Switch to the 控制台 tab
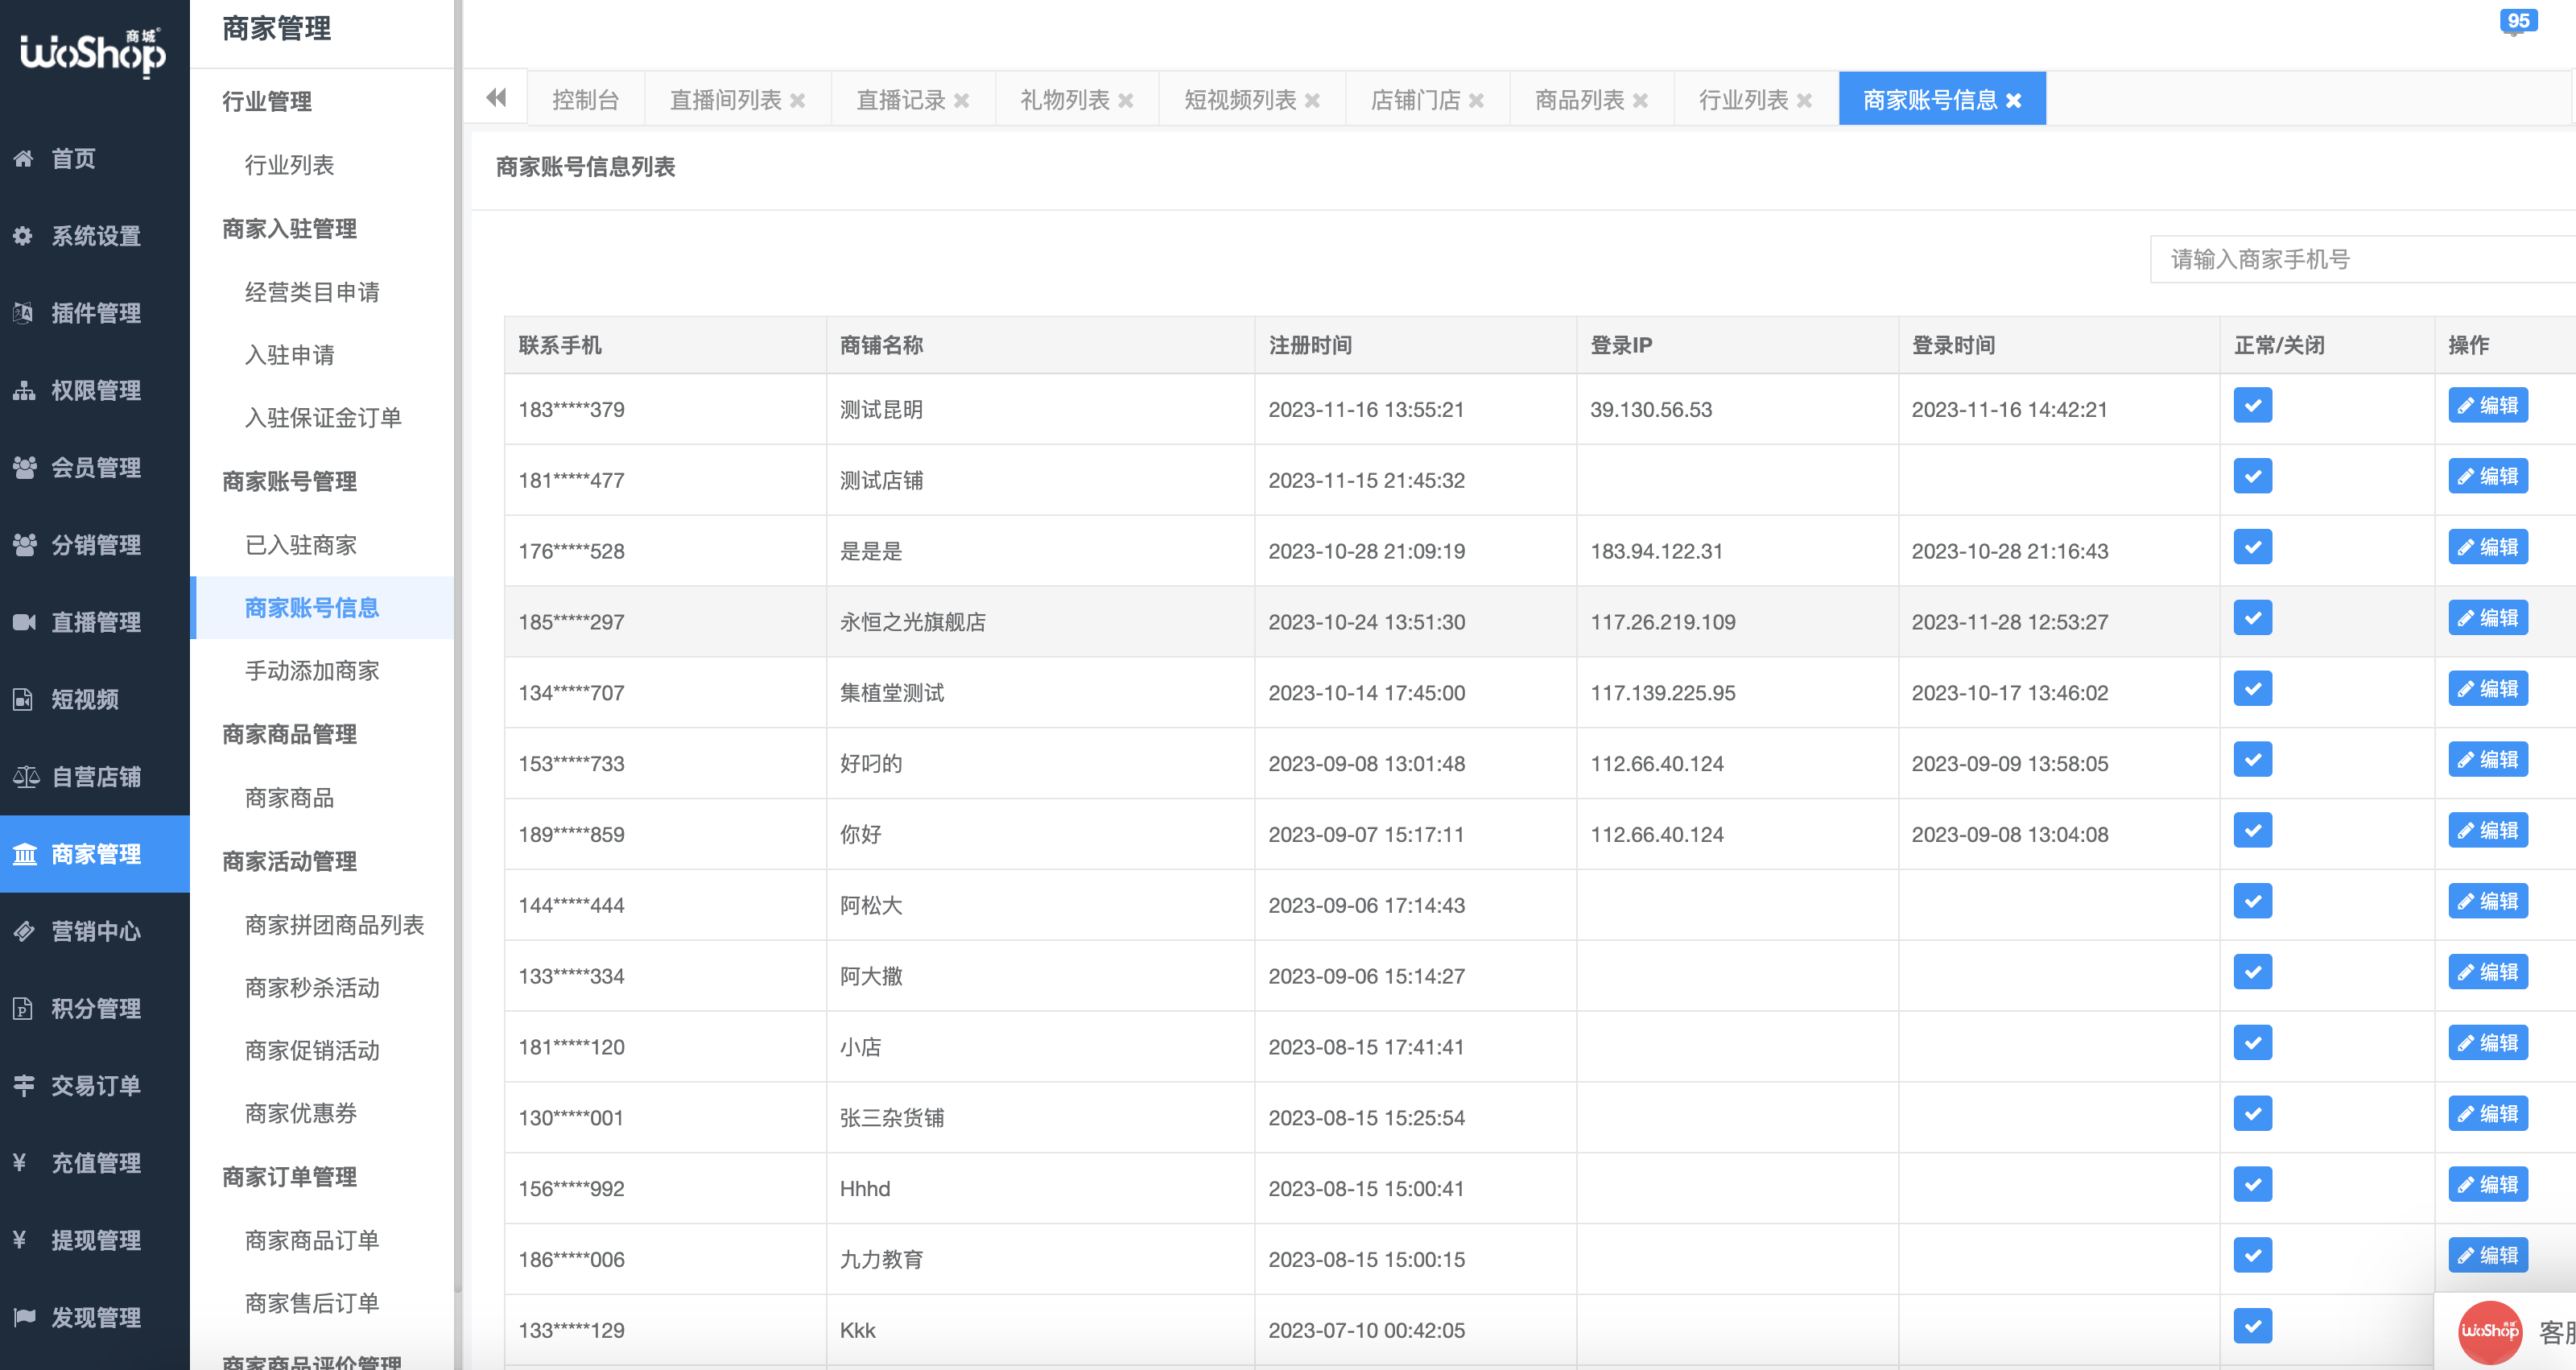Image resolution: width=2576 pixels, height=1370 pixels. point(586,100)
